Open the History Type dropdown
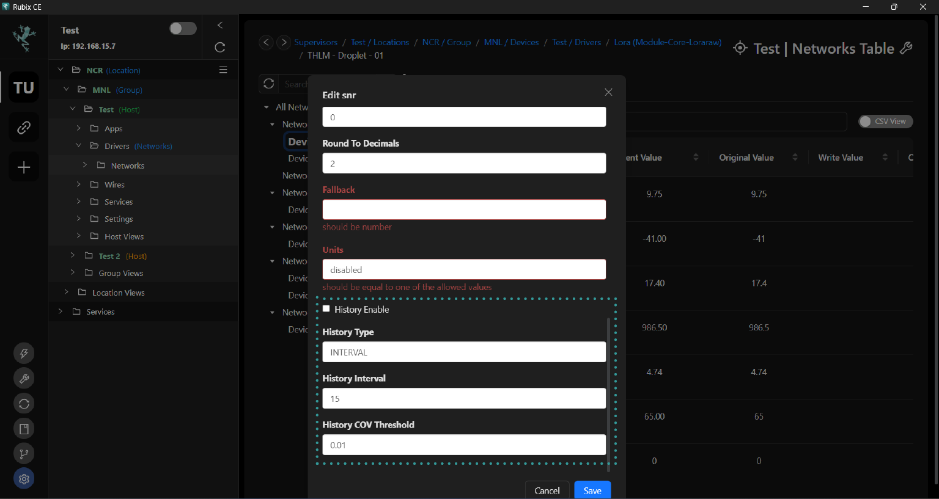The height and width of the screenshot is (499, 939). pos(464,352)
